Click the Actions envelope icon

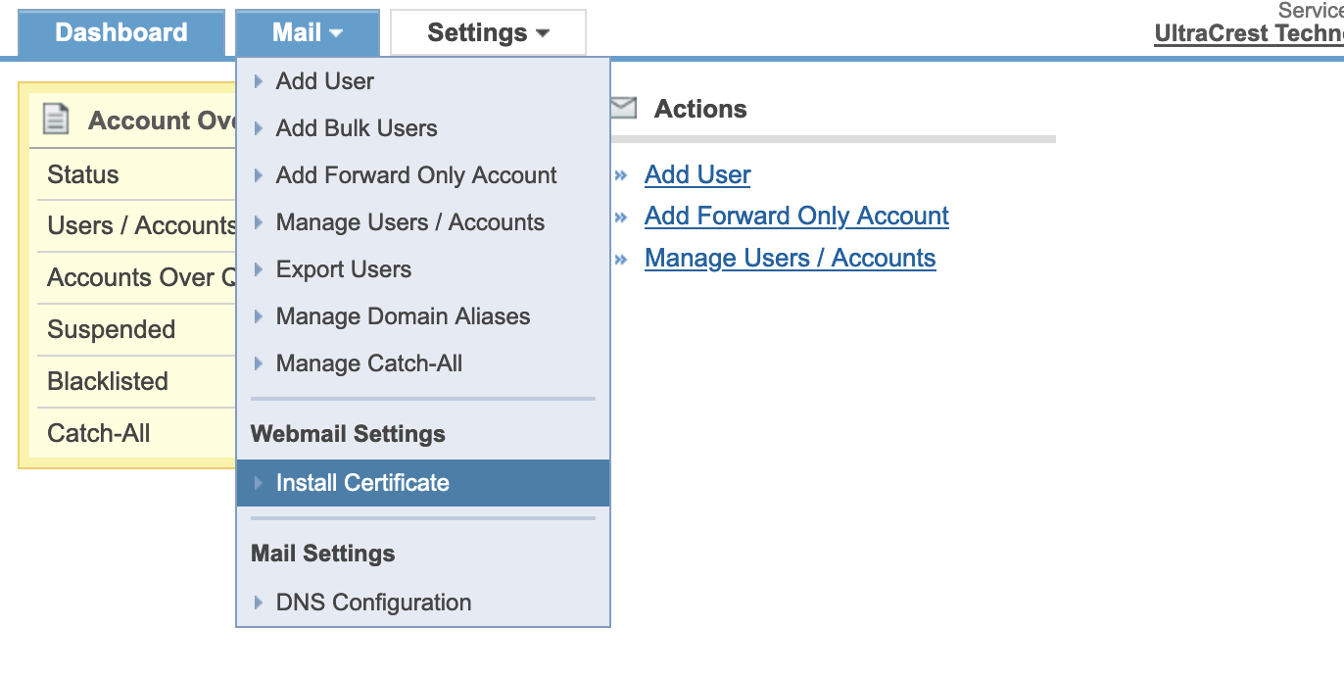(x=623, y=108)
